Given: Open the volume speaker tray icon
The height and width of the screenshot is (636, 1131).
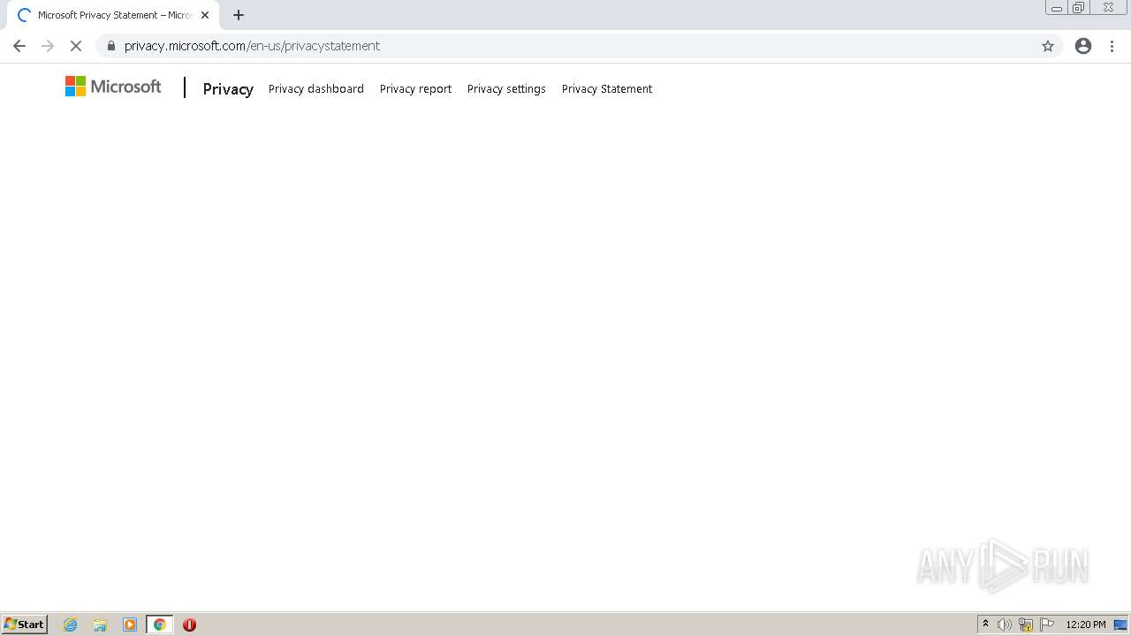Looking at the screenshot, I should pos(1005,625).
